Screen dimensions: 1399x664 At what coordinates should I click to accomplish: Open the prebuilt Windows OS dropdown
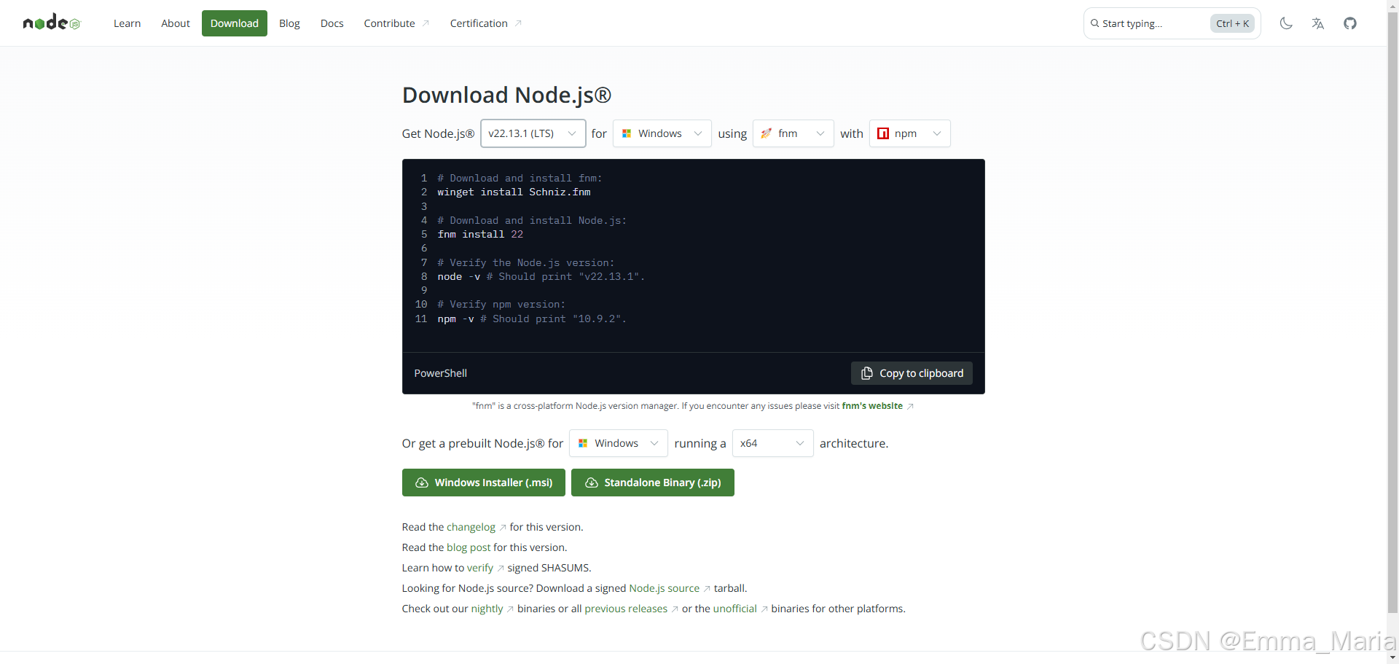(619, 443)
